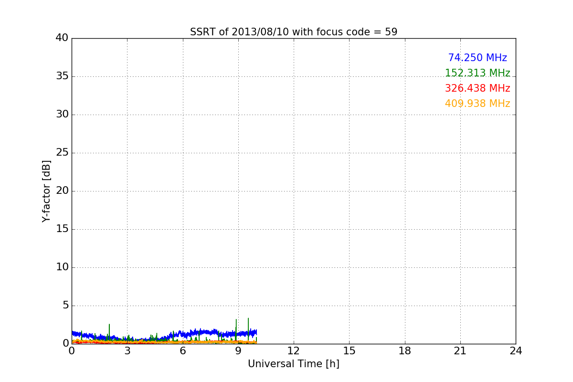Click y-axis tick value 35
The image size is (573, 382).
[62, 76]
